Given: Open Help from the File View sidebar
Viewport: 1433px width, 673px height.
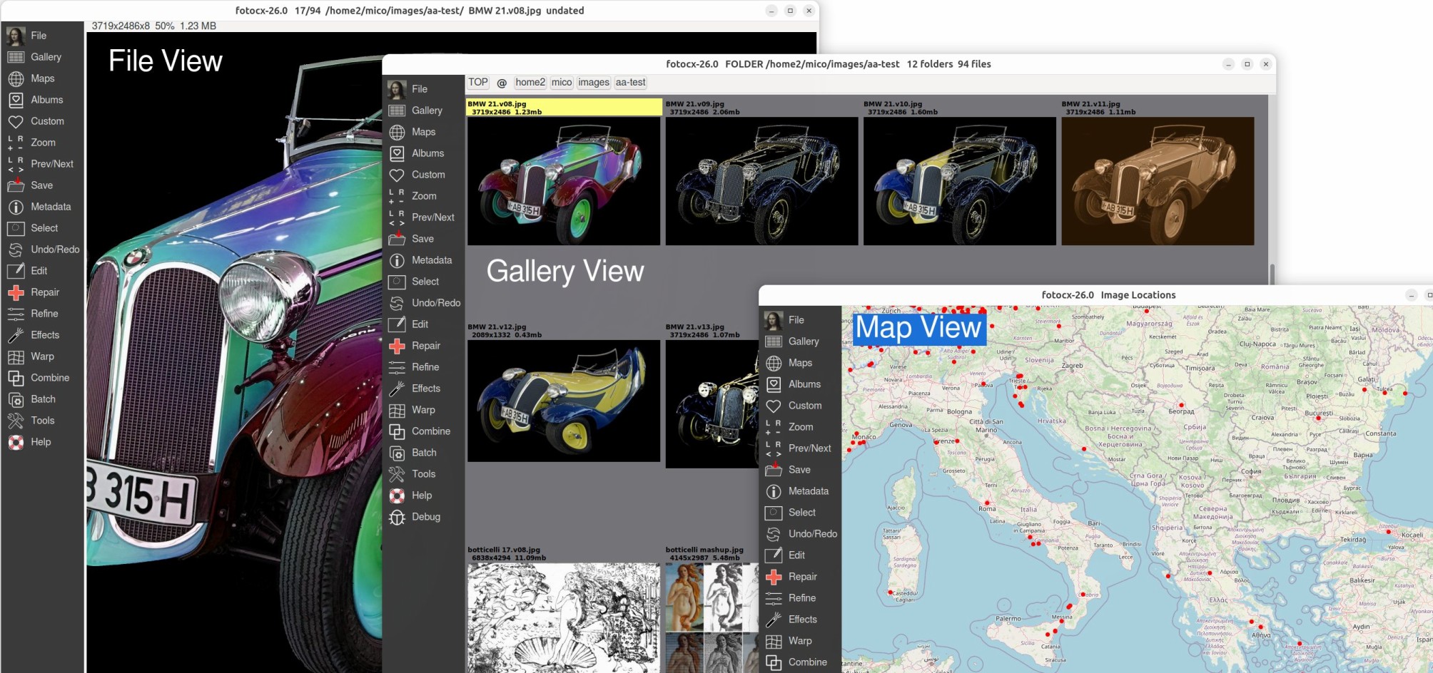Looking at the screenshot, I should (16, 442).
